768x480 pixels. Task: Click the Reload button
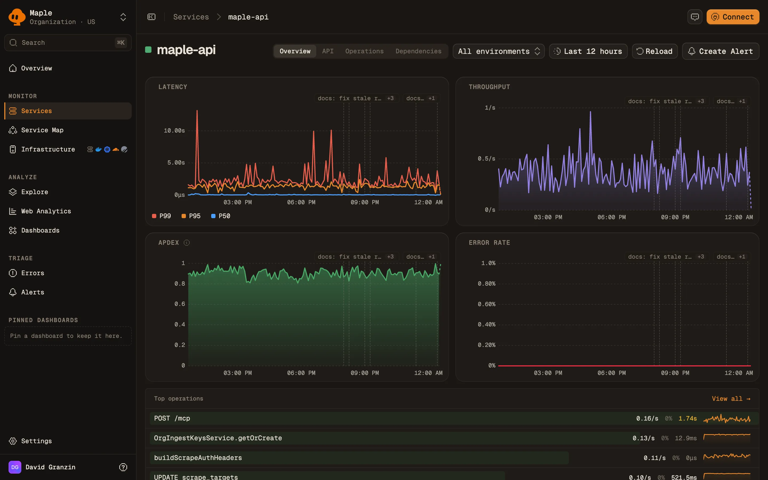(x=655, y=51)
